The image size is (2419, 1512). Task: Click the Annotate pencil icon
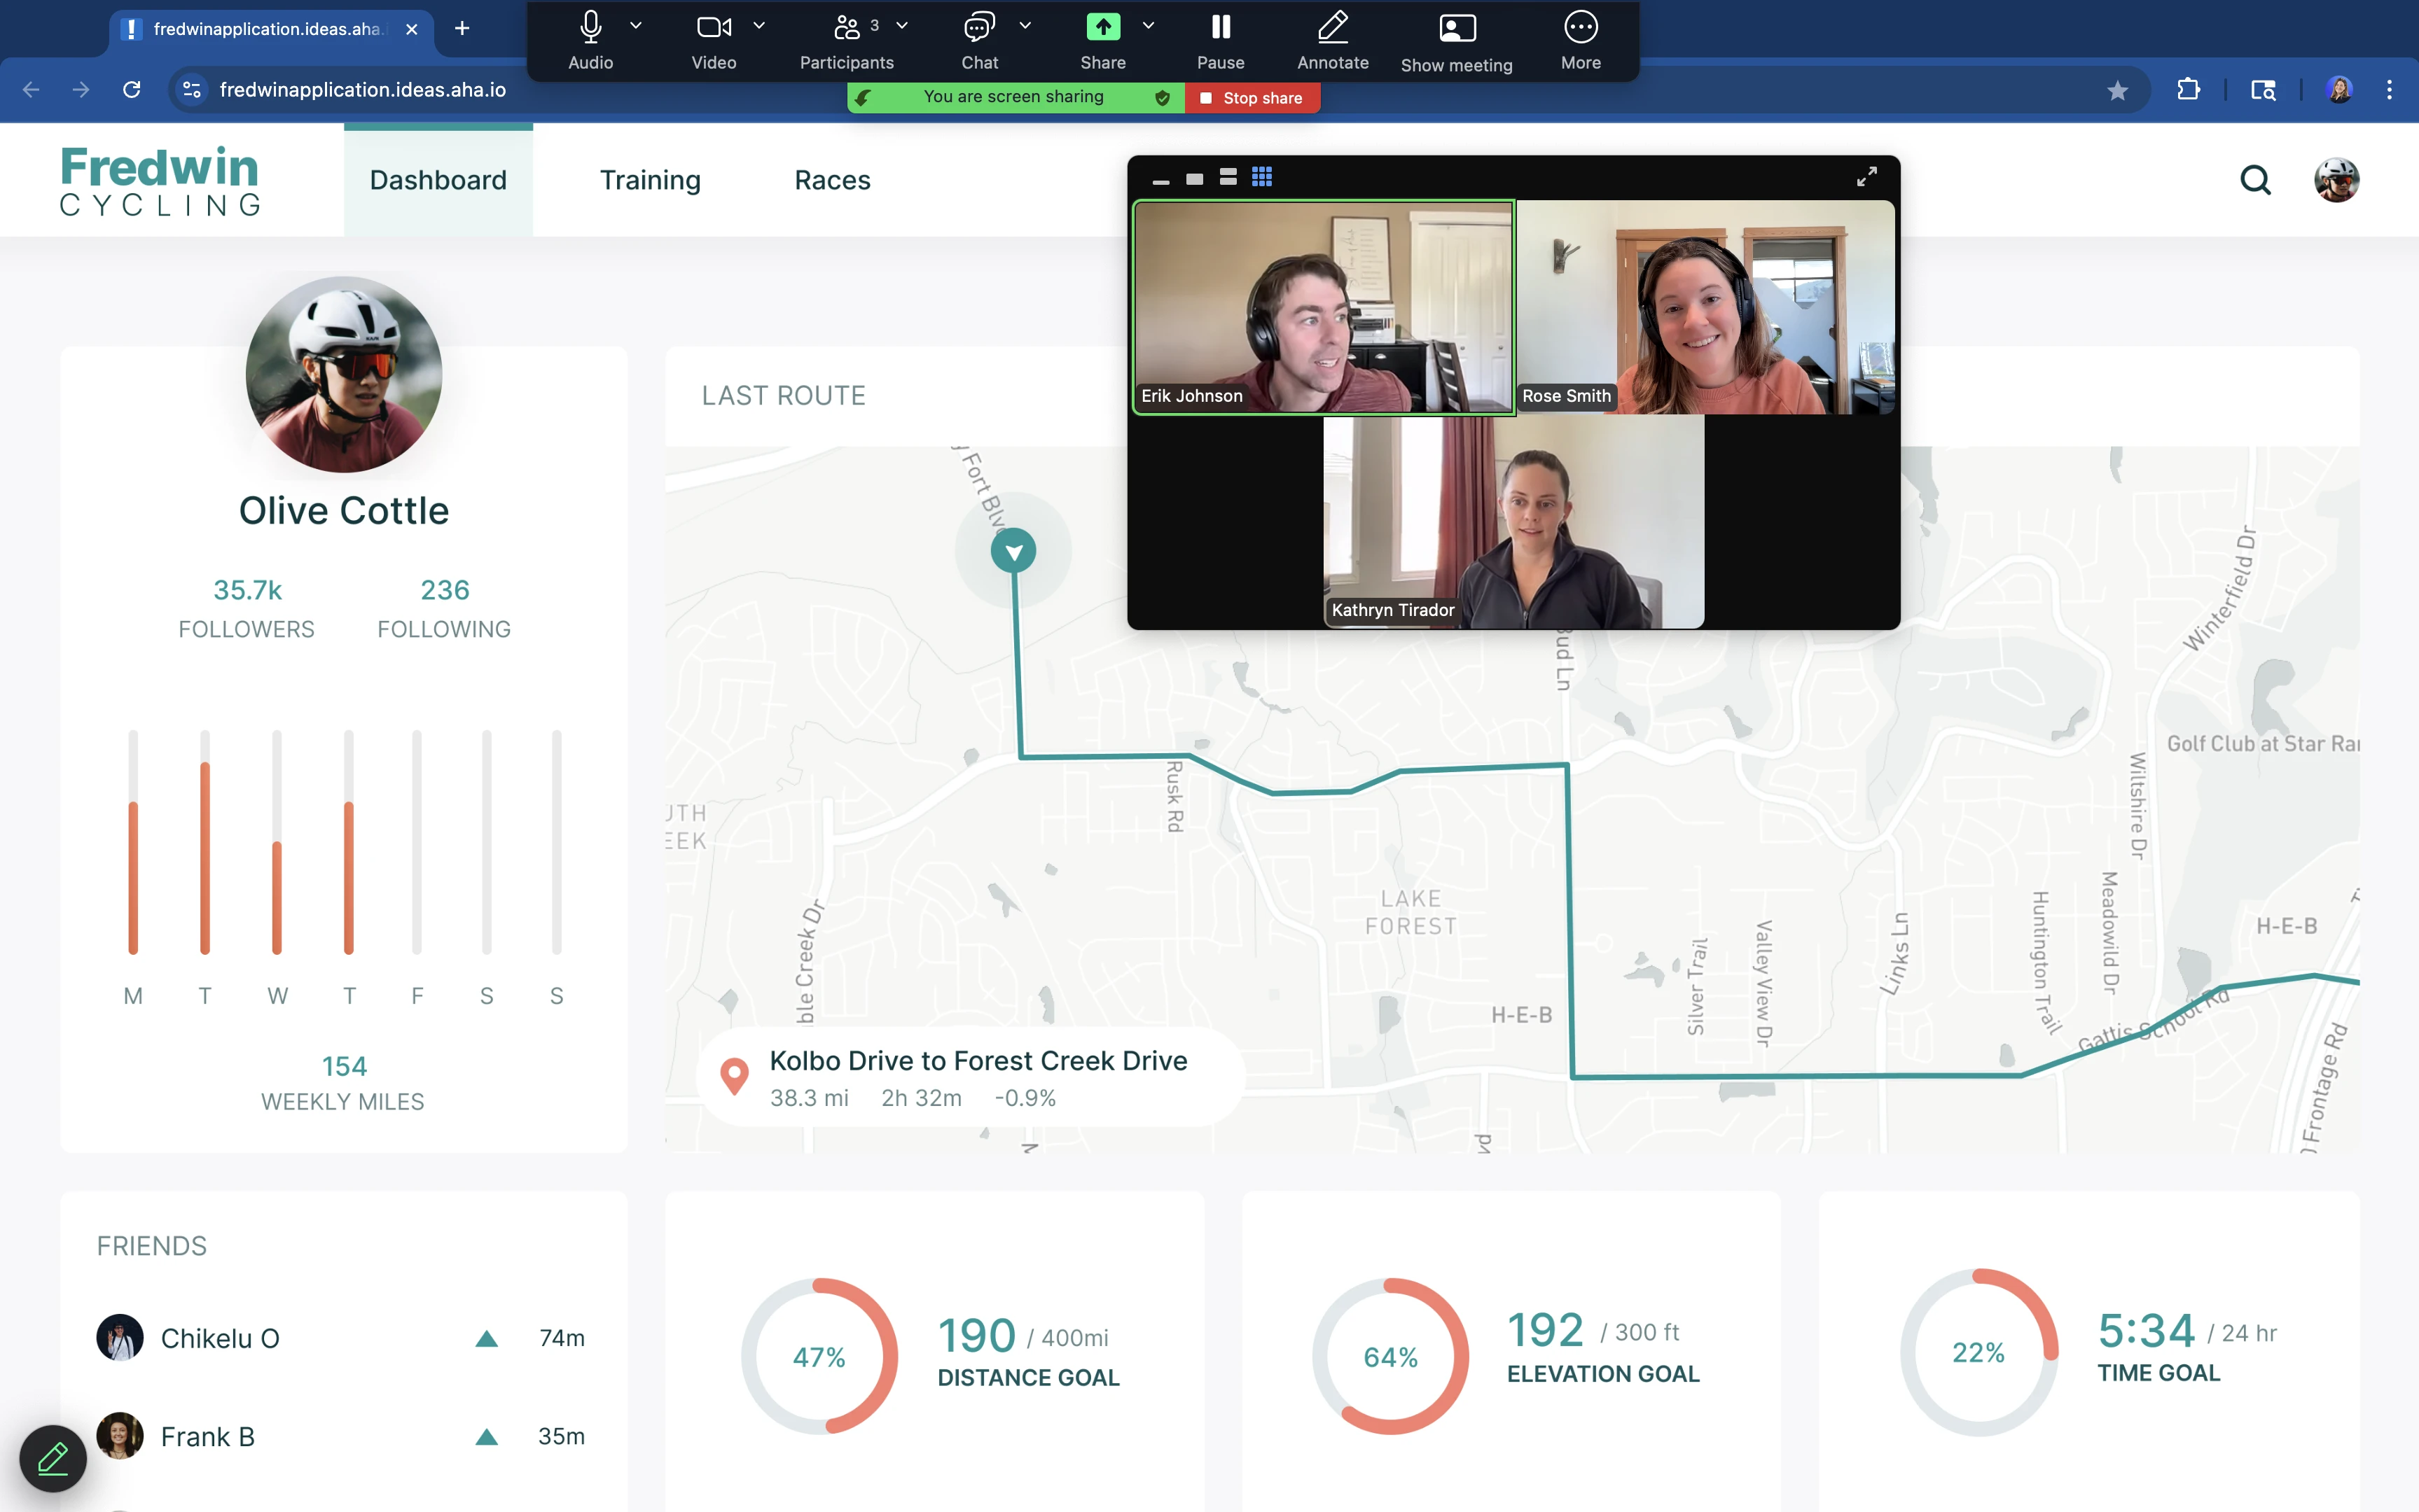[1331, 28]
